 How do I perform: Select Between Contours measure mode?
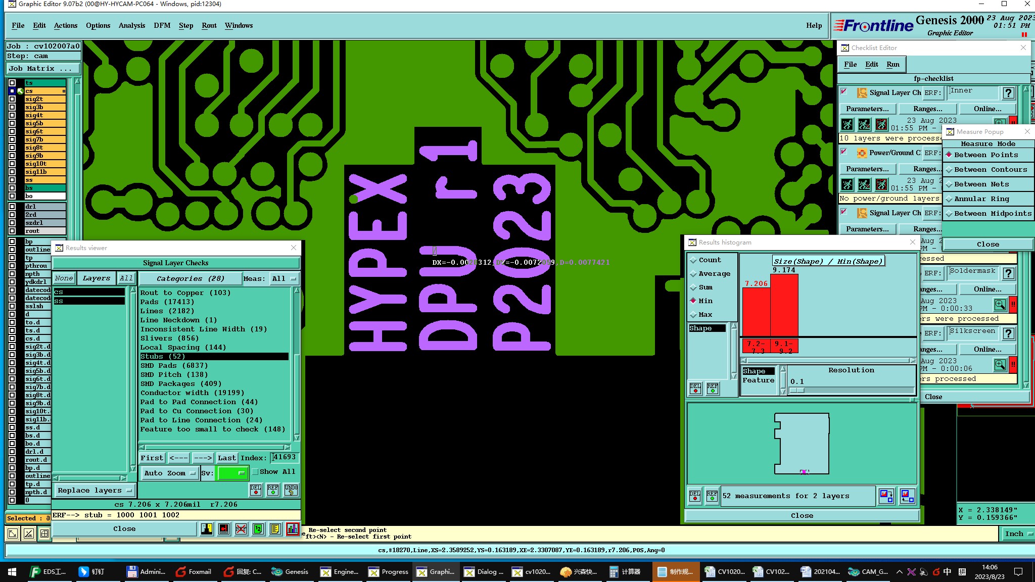[x=987, y=170]
